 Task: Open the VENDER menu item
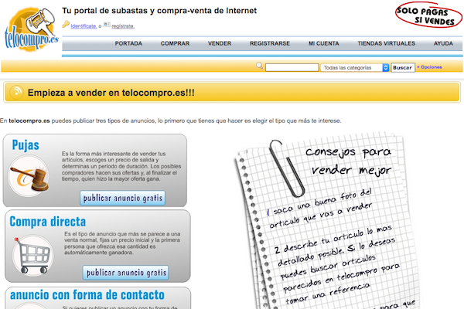[220, 43]
